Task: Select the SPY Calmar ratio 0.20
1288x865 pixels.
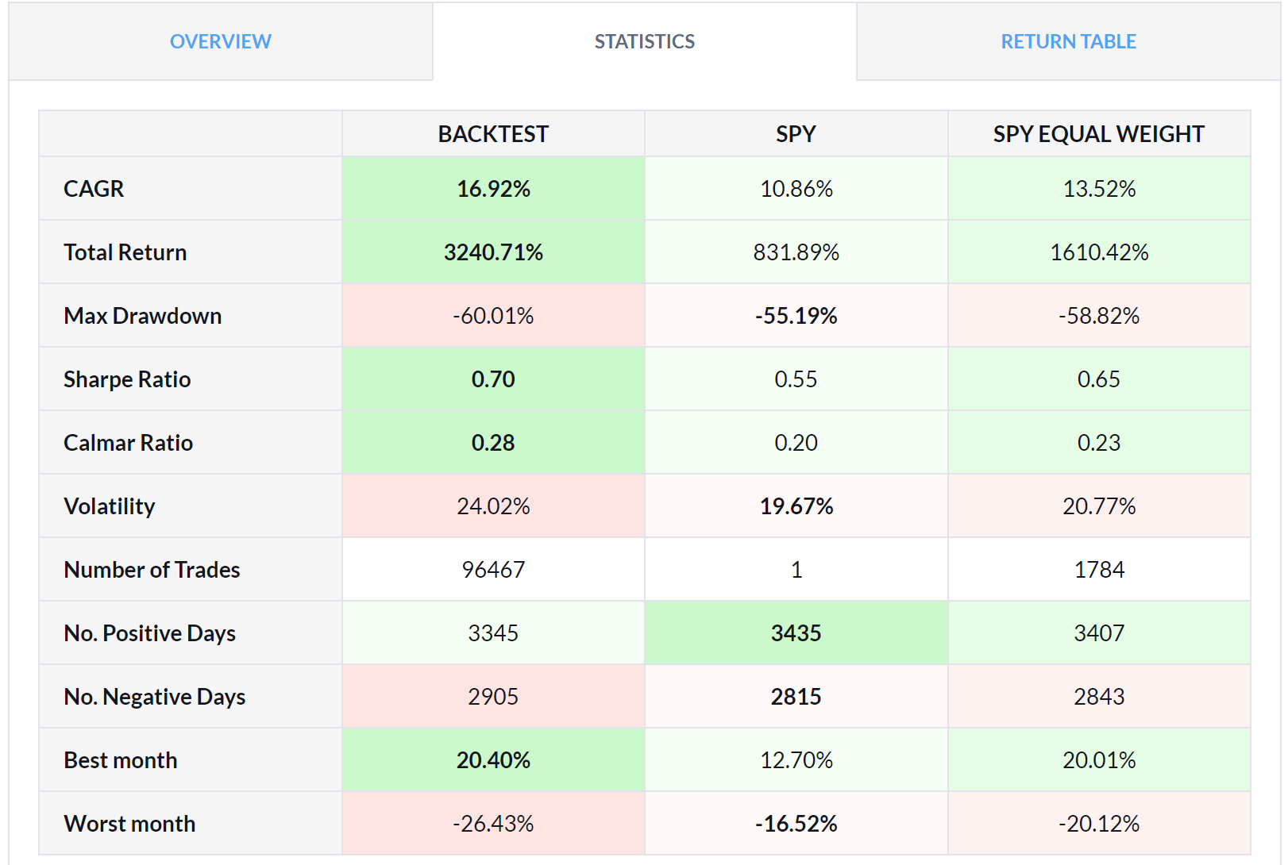Action: pos(796,443)
